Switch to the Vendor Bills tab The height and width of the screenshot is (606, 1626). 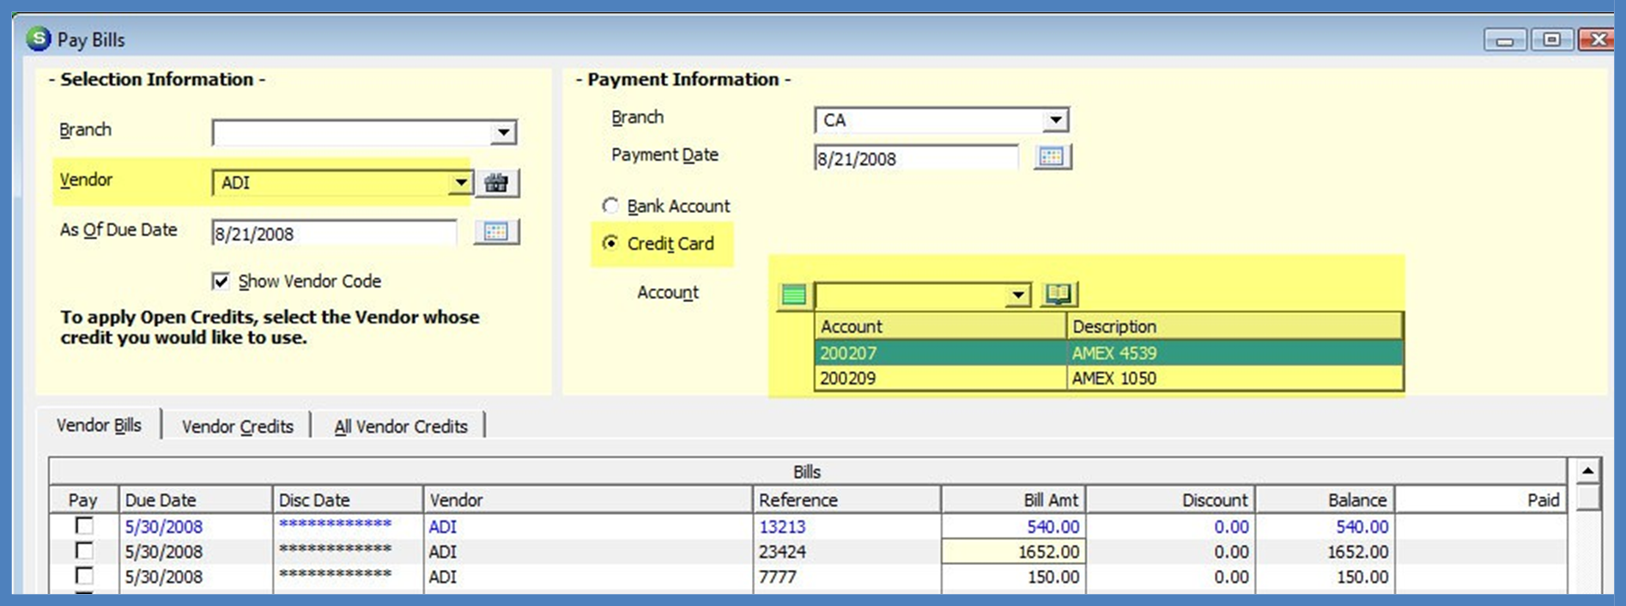coord(99,425)
